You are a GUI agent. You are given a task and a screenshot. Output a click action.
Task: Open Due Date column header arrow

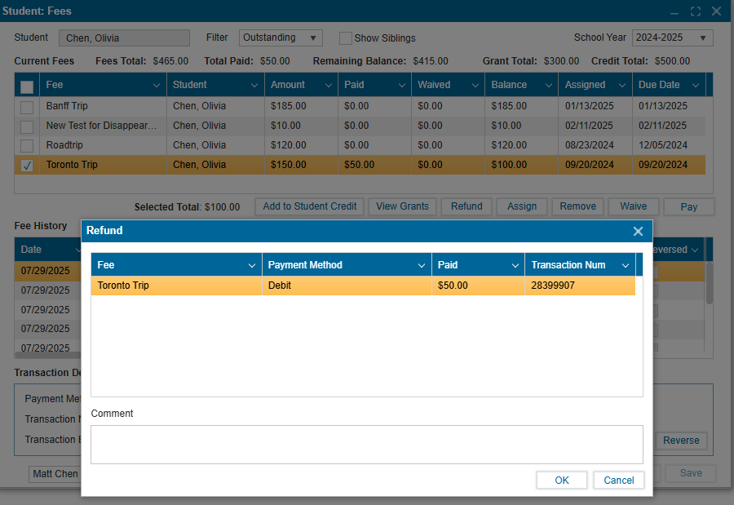pyautogui.click(x=696, y=85)
